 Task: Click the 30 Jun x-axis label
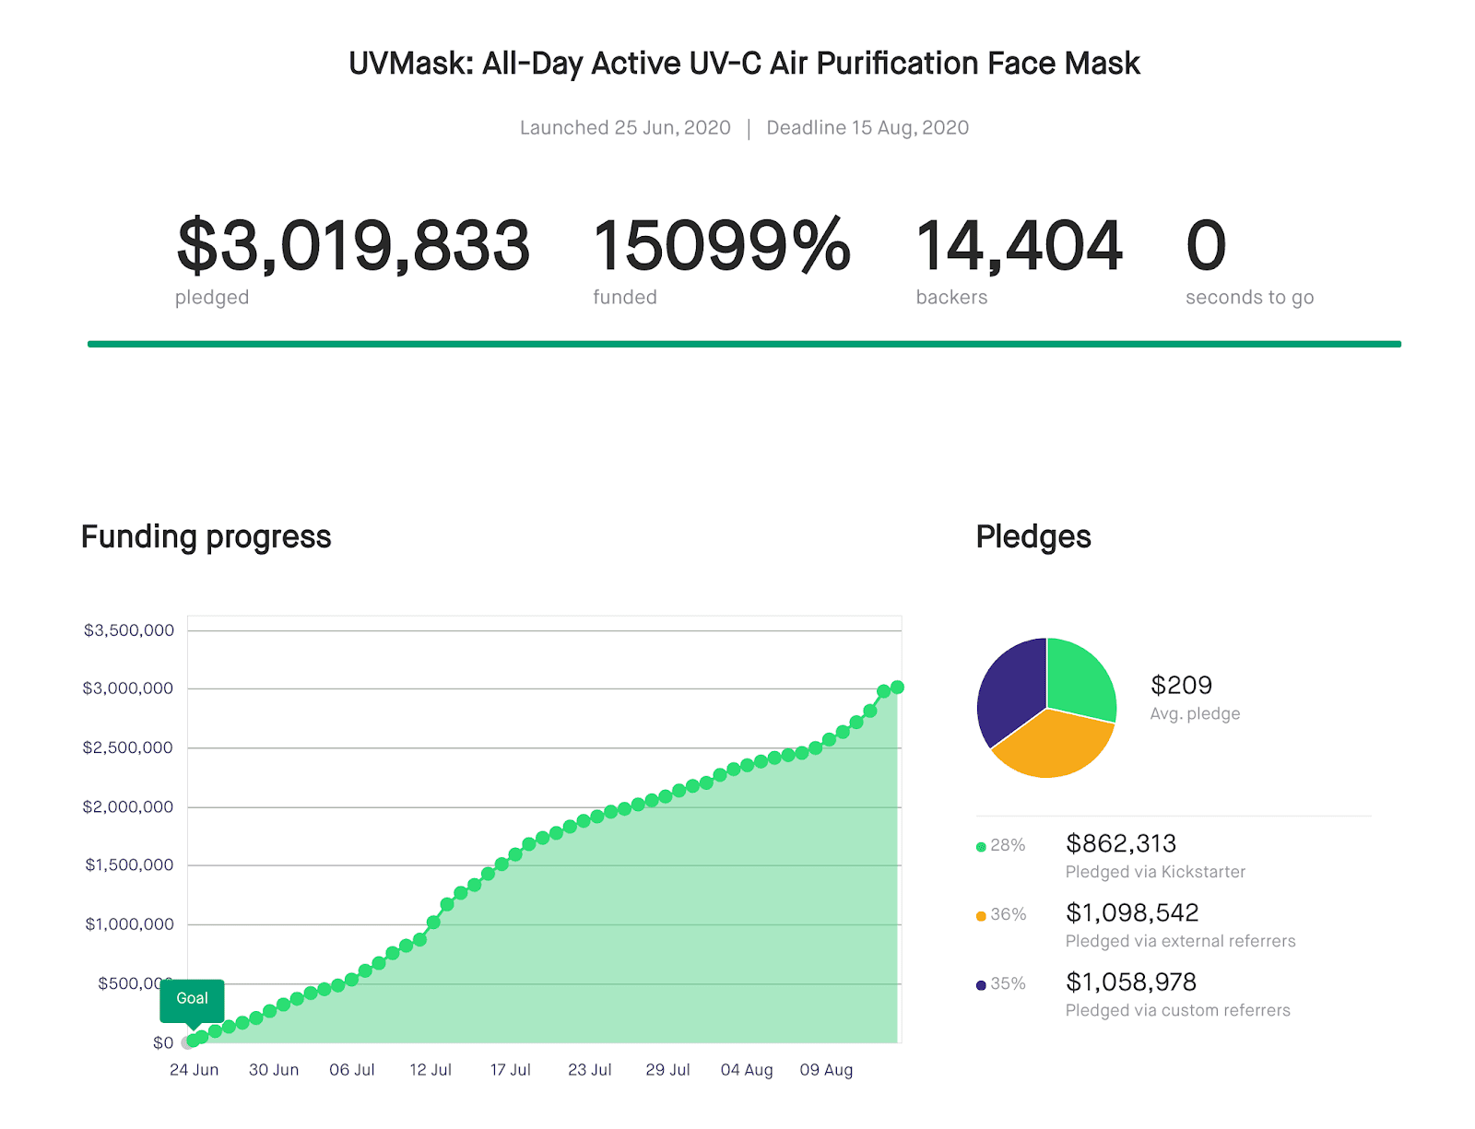274,1070
